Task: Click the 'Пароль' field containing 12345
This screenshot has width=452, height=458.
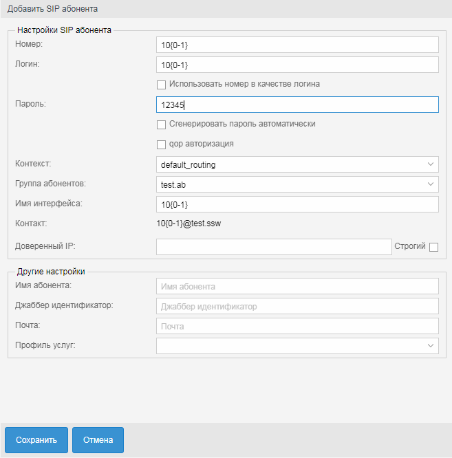Action: (297, 105)
